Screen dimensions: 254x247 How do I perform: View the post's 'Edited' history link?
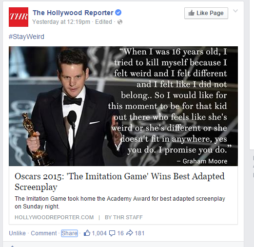(103, 22)
